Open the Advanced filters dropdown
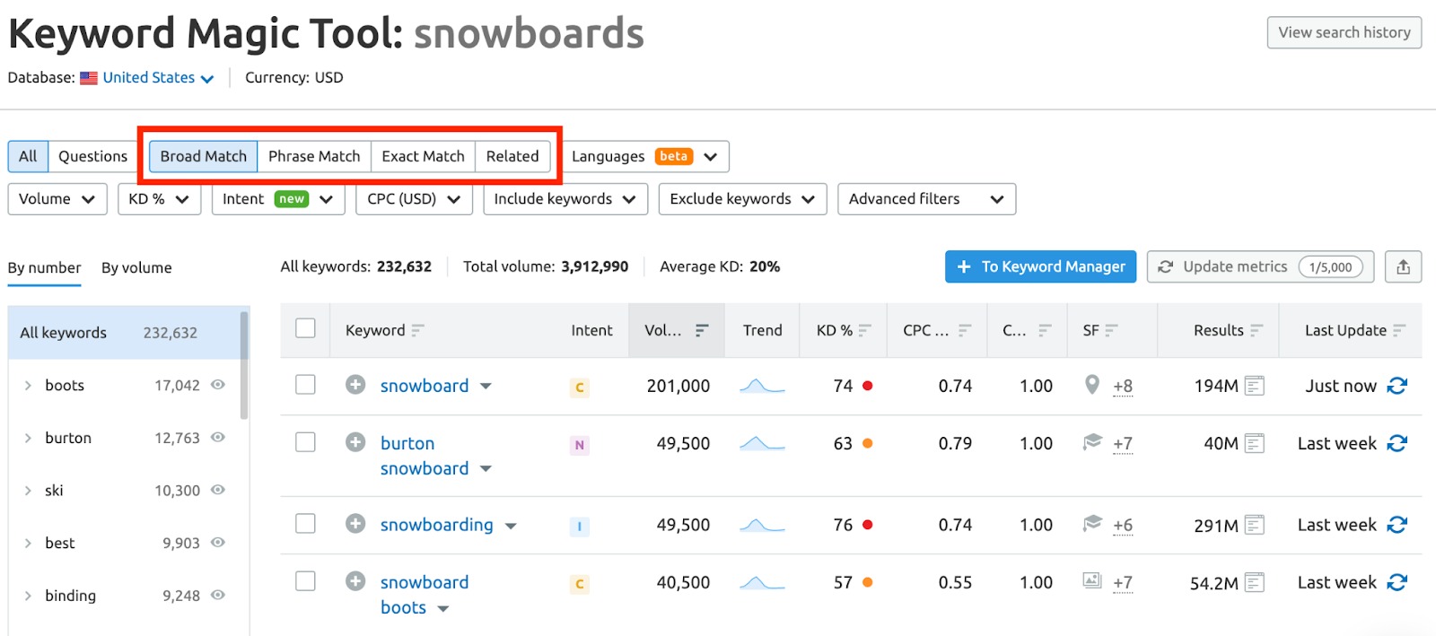Screen dimensions: 1436x636 [925, 199]
